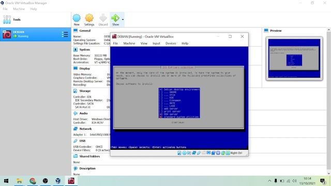Image resolution: width=331 pixels, height=186 pixels.
Task: Click the audio status bar icon in VM window
Action: [x=189, y=153]
